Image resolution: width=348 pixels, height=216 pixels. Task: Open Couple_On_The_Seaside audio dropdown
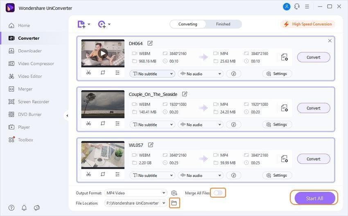click(x=201, y=125)
